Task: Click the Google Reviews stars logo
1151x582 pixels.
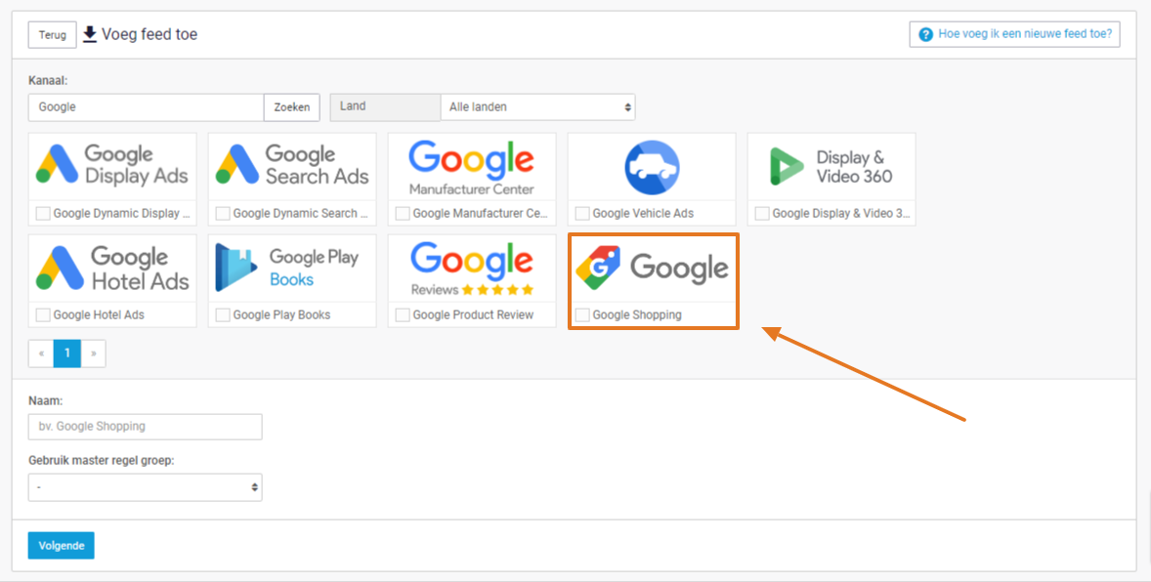Action: pos(472,269)
